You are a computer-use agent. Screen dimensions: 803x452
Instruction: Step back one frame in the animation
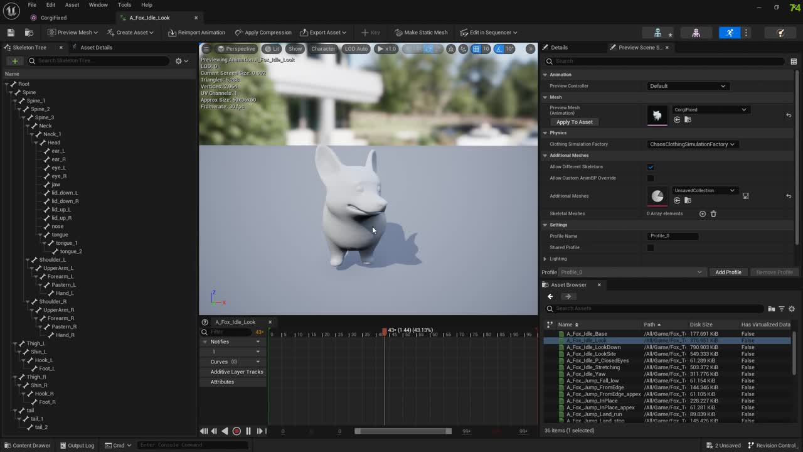point(214,431)
